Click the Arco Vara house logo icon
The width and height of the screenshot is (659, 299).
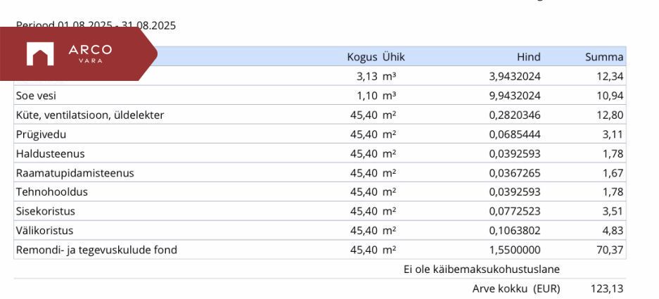[x=40, y=54]
